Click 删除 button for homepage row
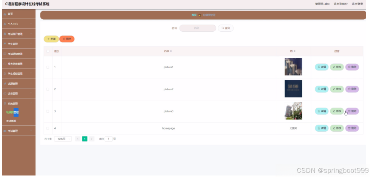370x177 pixels. pyautogui.click(x=352, y=128)
